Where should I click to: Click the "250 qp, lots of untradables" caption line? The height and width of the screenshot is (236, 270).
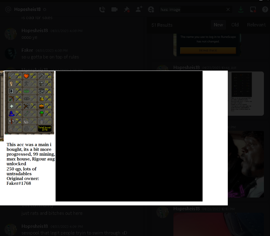tap(22, 171)
